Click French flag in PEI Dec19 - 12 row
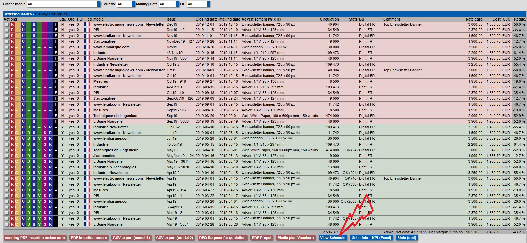This screenshot has width=527, height=243. click(x=88, y=30)
